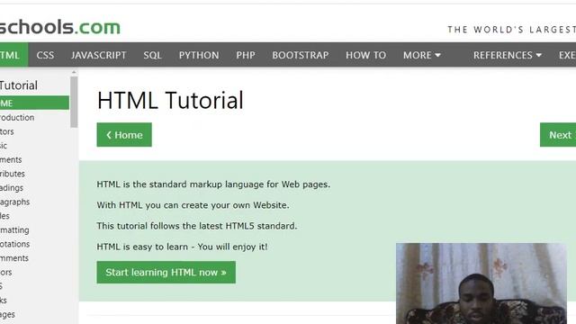The width and height of the screenshot is (576, 324).
Task: Click the sidebar scrollbar up arrow
Action: coord(74,72)
